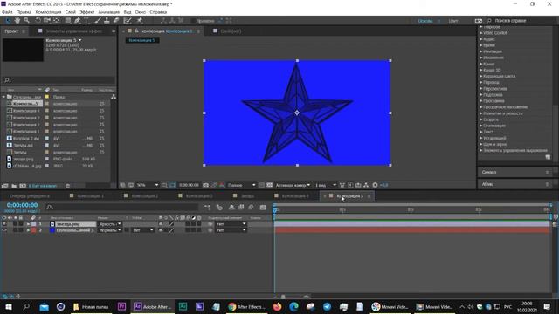
Task: Click the timeline zoom slider at bottom
Action: (283, 297)
